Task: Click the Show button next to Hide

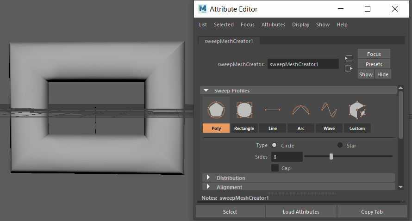Action: coord(366,74)
